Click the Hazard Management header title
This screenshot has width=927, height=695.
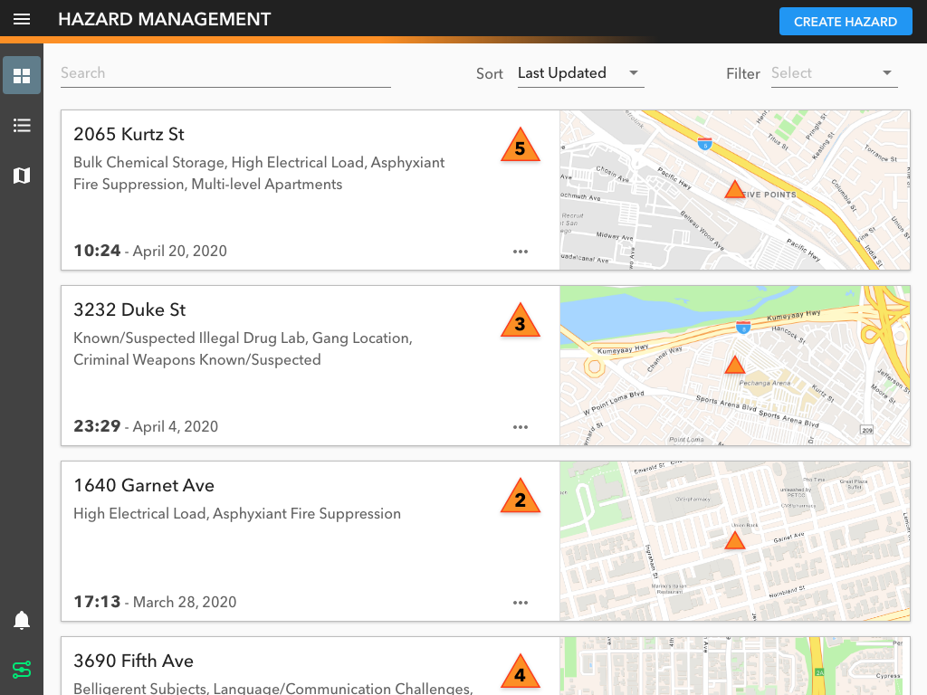click(165, 20)
